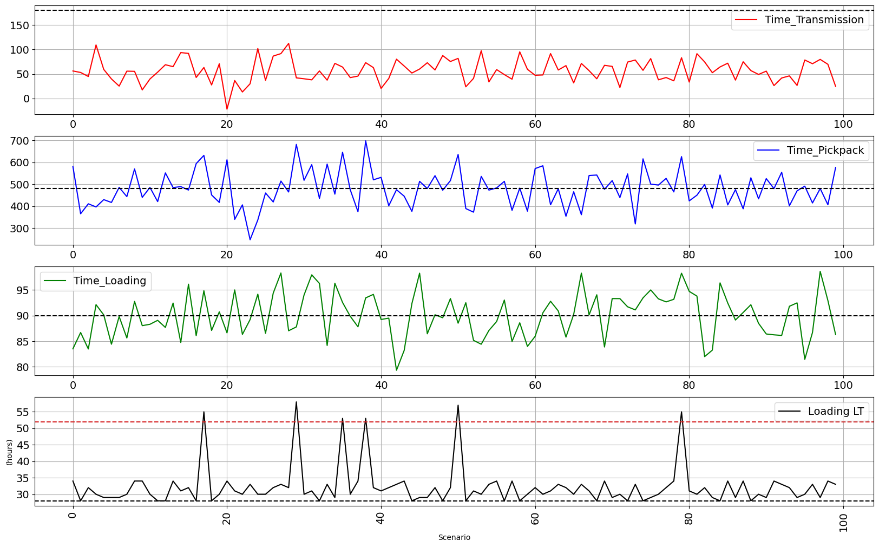Click the lowest Time_Loading dip near scenario 42
Image resolution: width=879 pixels, height=547 pixels.
click(x=396, y=370)
